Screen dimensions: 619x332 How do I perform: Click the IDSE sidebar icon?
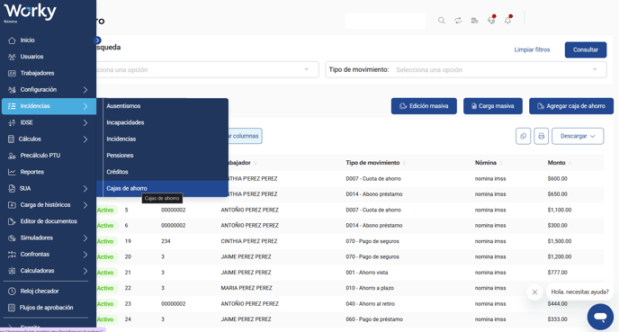12,122
